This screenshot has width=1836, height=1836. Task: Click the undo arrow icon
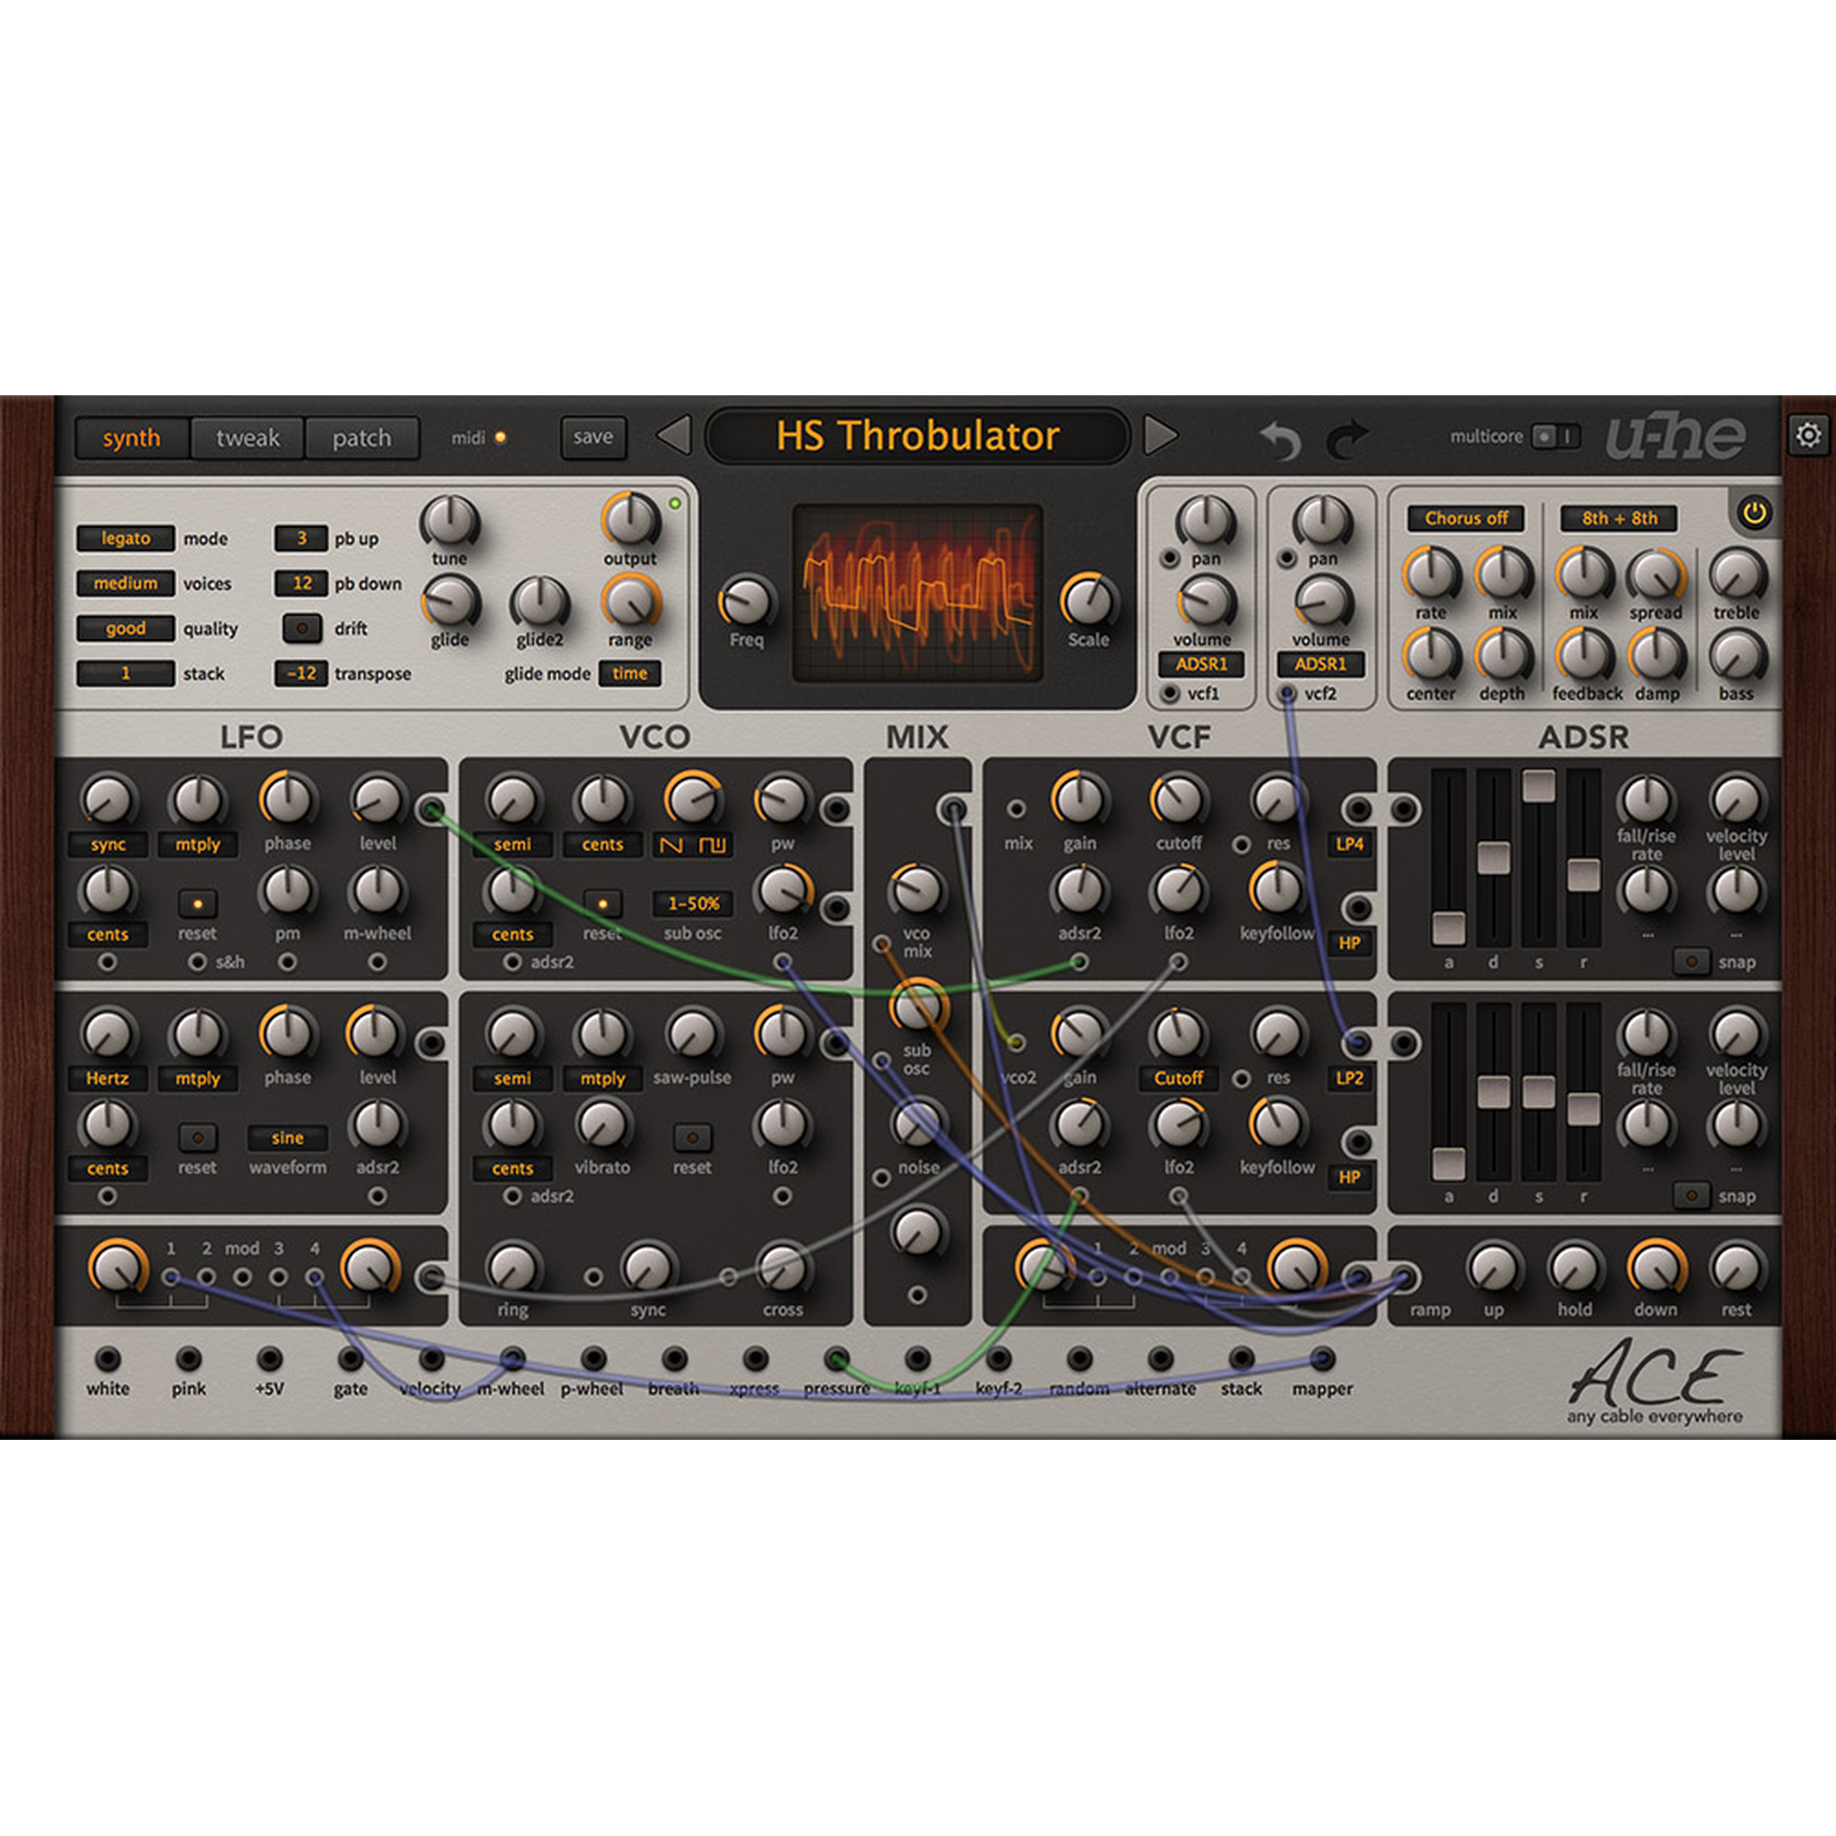coord(1280,439)
